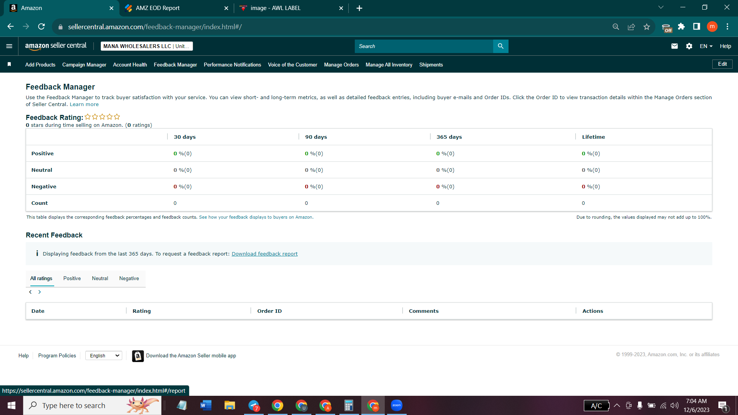Open Campaign Manager in the nav bar
Viewport: 738px width, 415px height.
[x=84, y=65]
